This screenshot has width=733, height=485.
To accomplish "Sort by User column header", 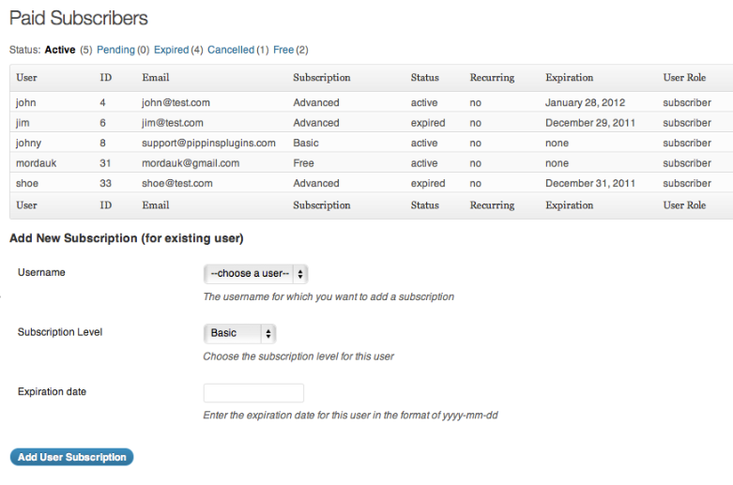I will (x=26, y=78).
